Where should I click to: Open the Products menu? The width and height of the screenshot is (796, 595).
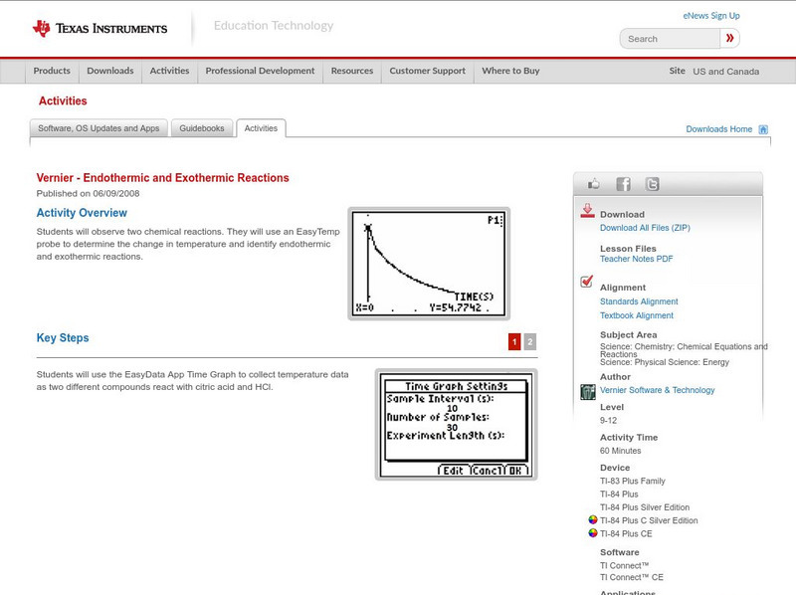pos(52,71)
